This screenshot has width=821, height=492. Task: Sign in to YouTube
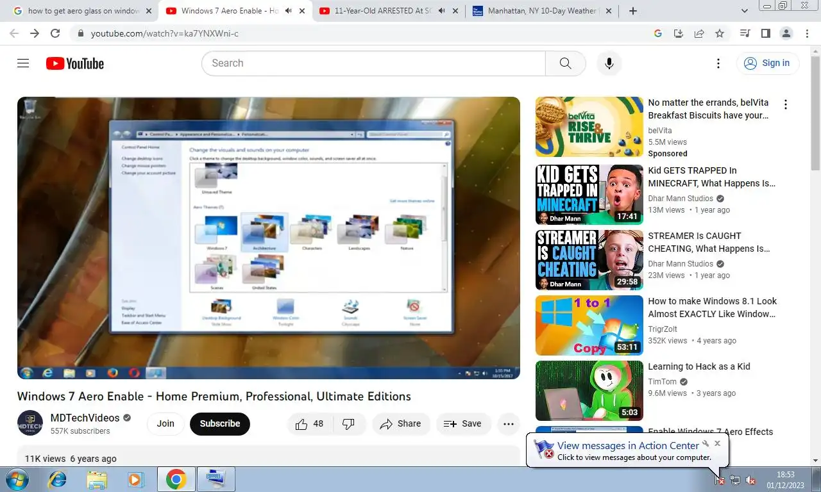tap(767, 63)
